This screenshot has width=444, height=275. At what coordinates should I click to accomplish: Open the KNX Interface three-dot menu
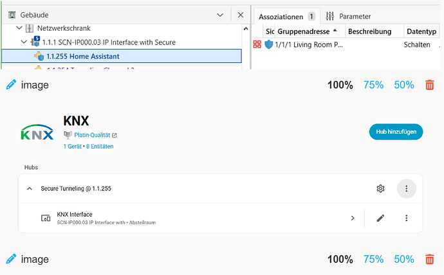(x=406, y=218)
